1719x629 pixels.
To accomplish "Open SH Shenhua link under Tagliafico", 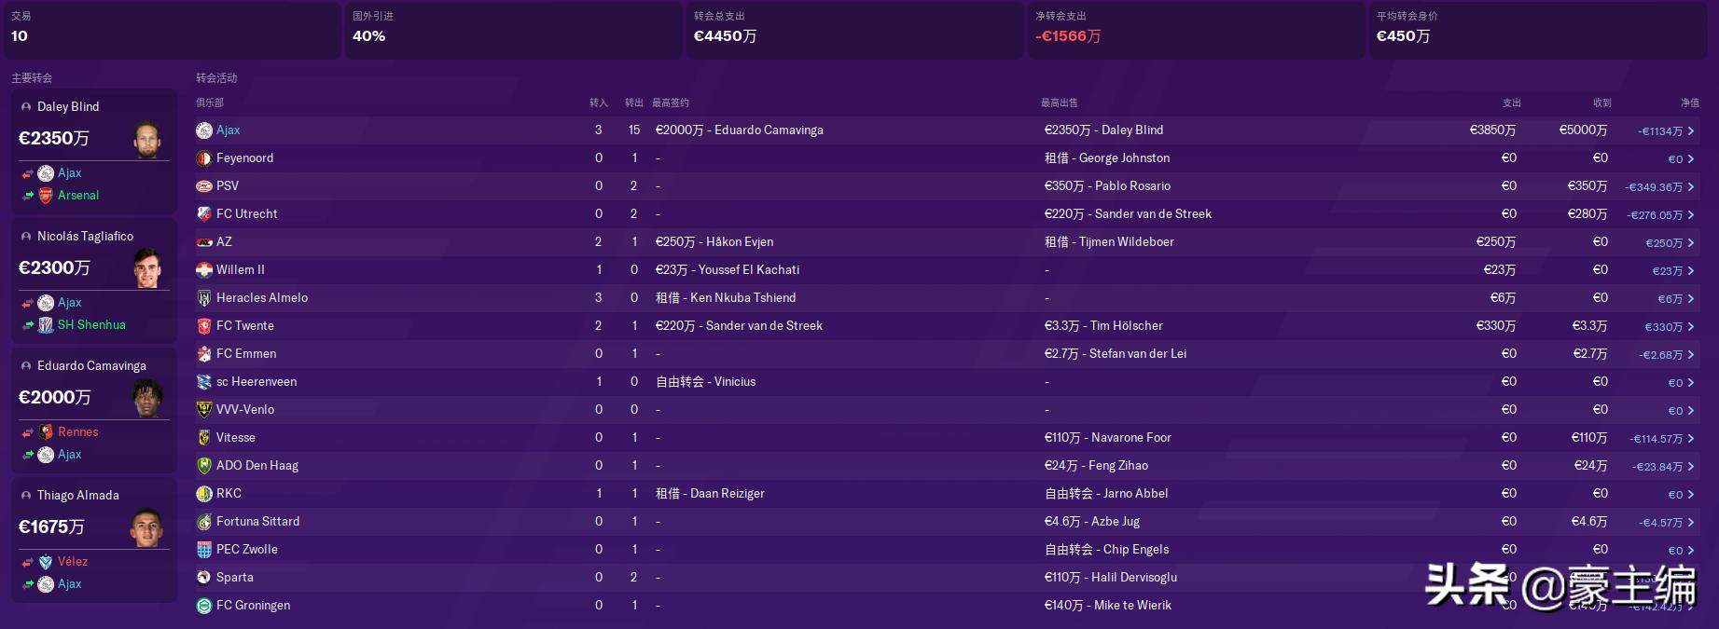I will [x=91, y=325].
